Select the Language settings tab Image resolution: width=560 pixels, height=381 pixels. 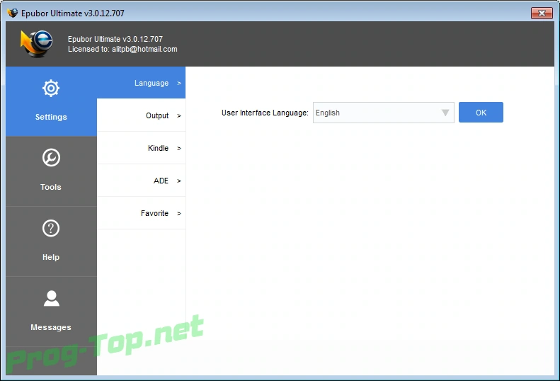141,83
